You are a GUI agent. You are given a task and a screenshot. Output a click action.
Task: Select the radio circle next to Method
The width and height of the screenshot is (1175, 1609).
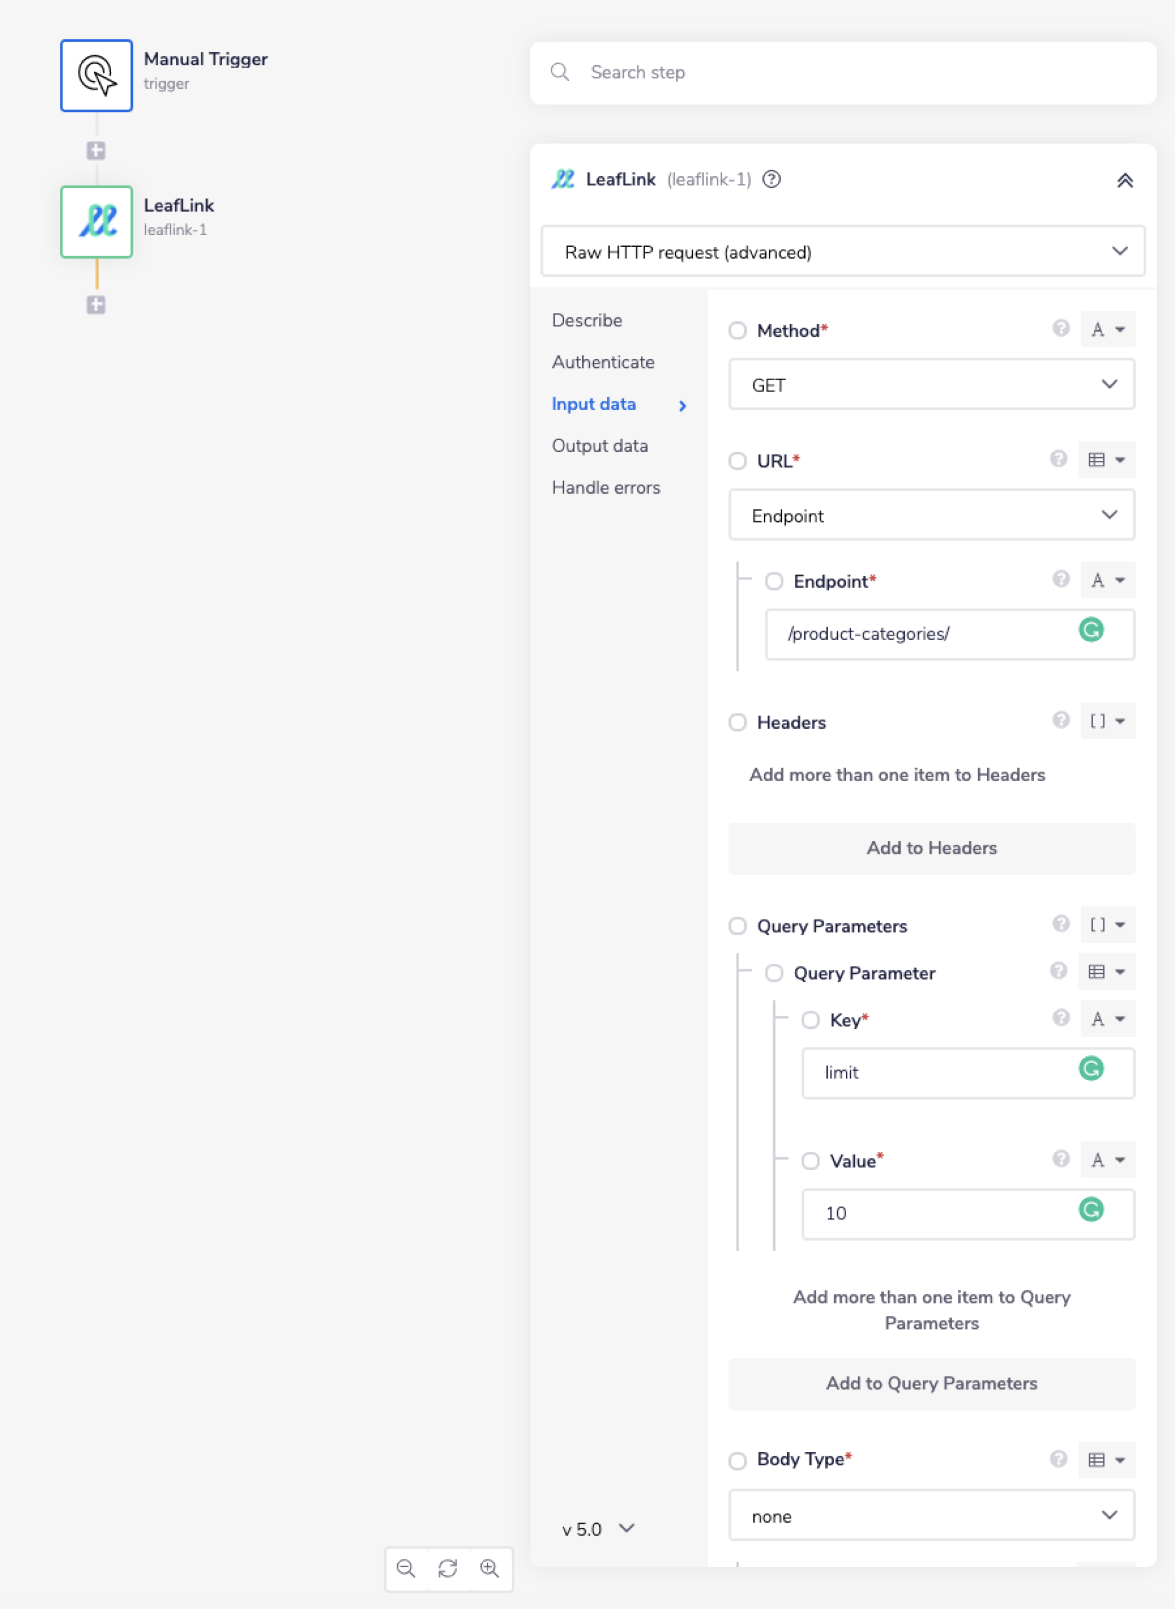point(737,330)
